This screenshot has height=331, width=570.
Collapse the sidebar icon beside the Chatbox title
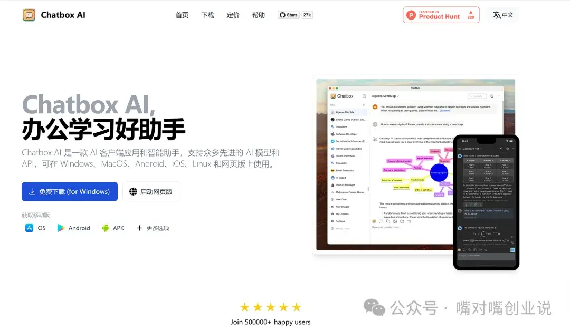364,96
